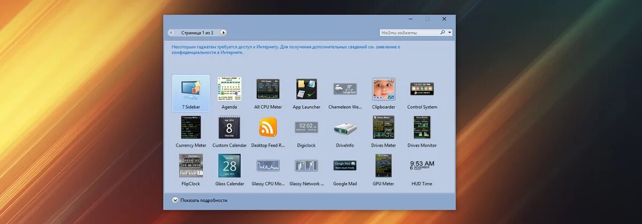
Task: Click the 'Digiclock' gadget label
Action: coord(307,145)
